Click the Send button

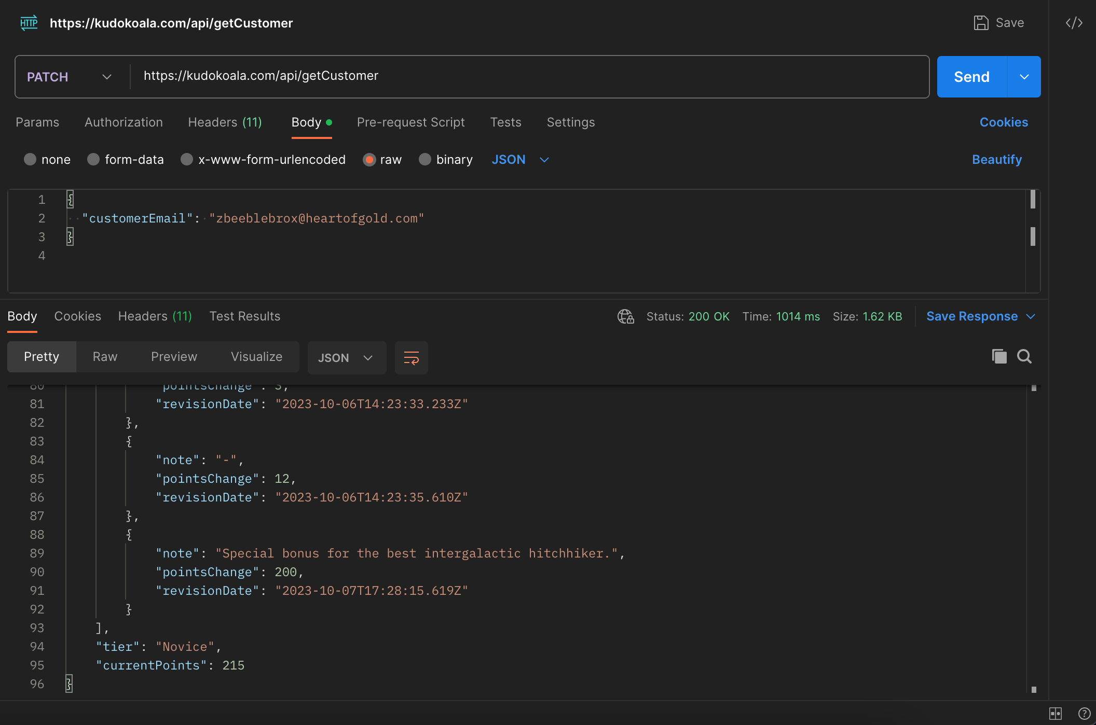click(x=972, y=77)
